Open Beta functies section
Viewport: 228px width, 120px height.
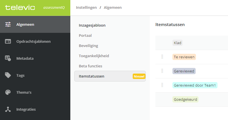[90, 66]
